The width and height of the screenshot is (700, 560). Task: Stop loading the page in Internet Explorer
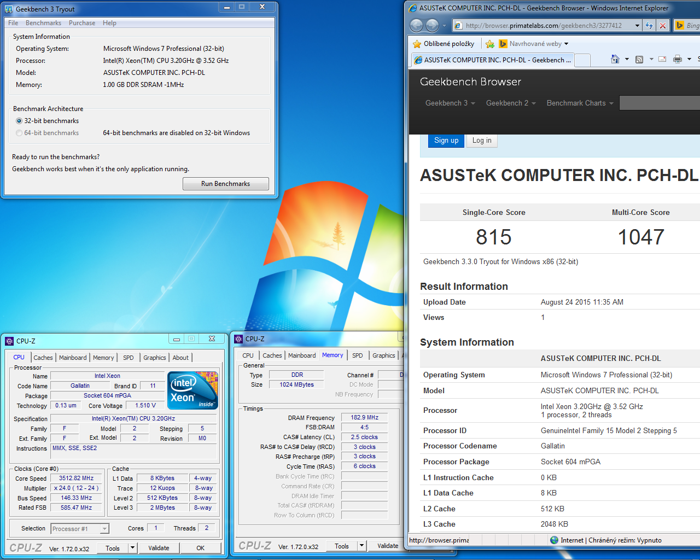[662, 25]
